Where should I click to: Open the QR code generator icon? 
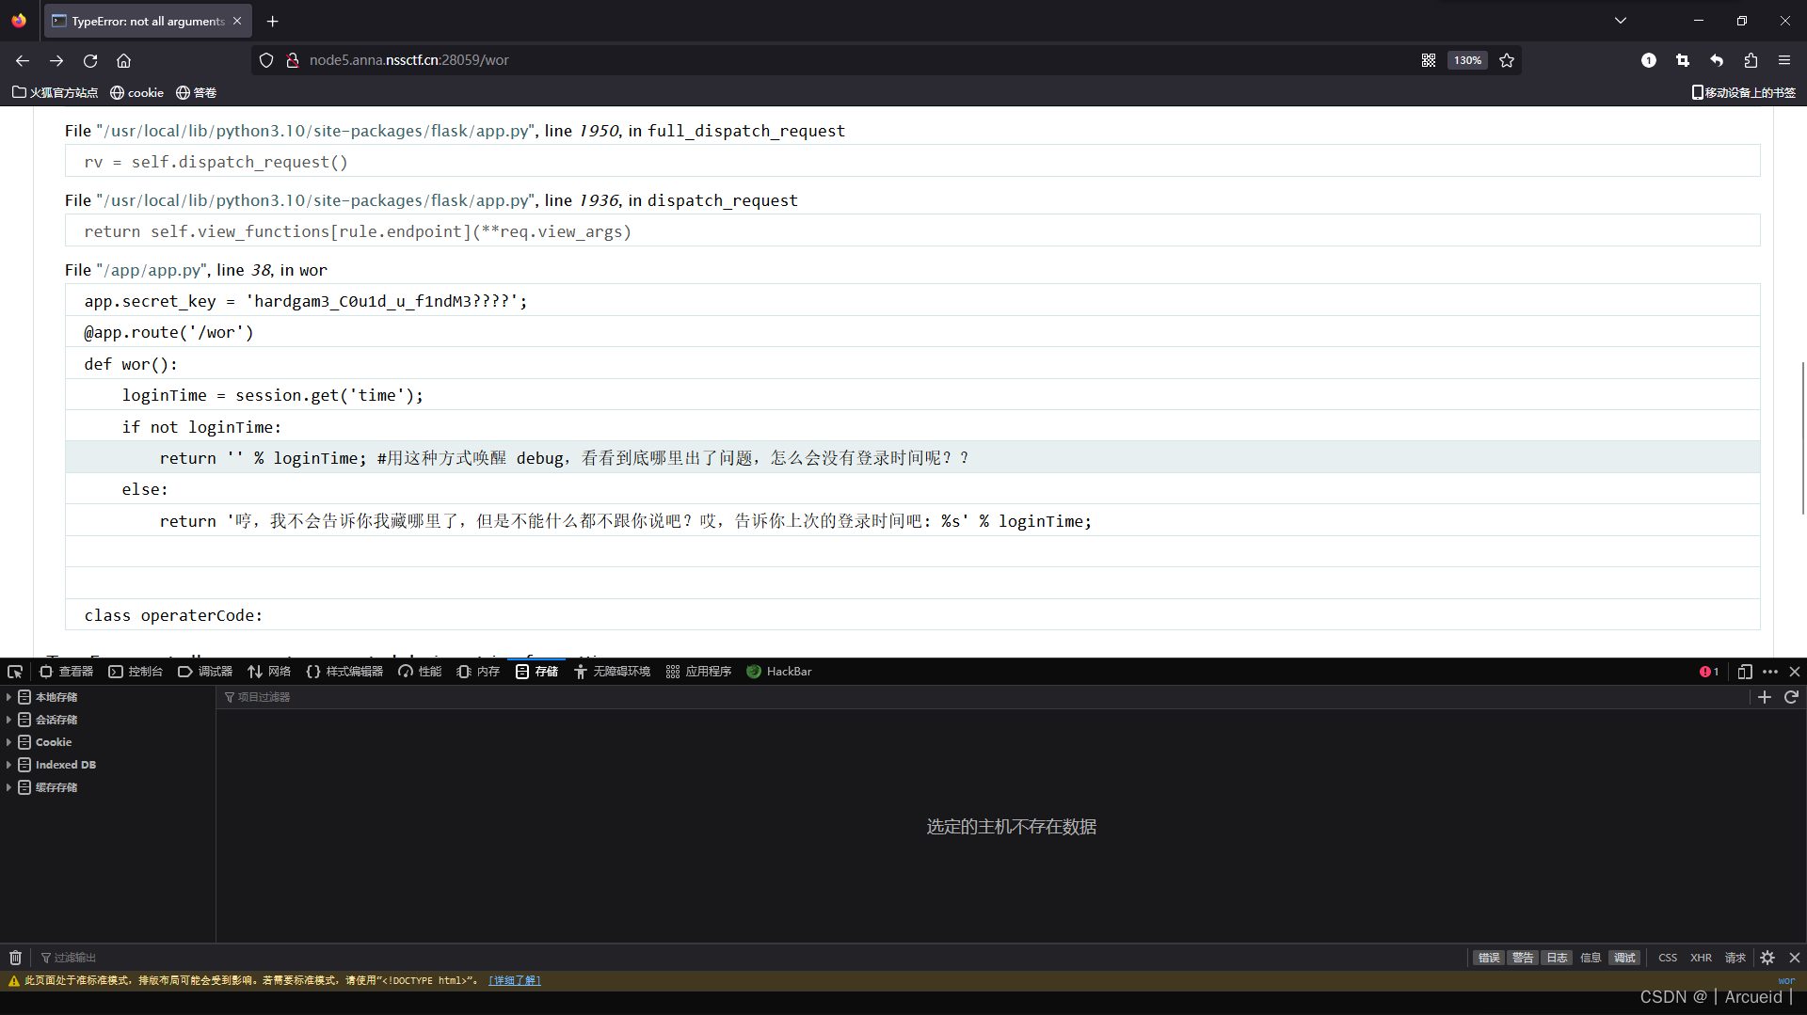(x=1429, y=60)
